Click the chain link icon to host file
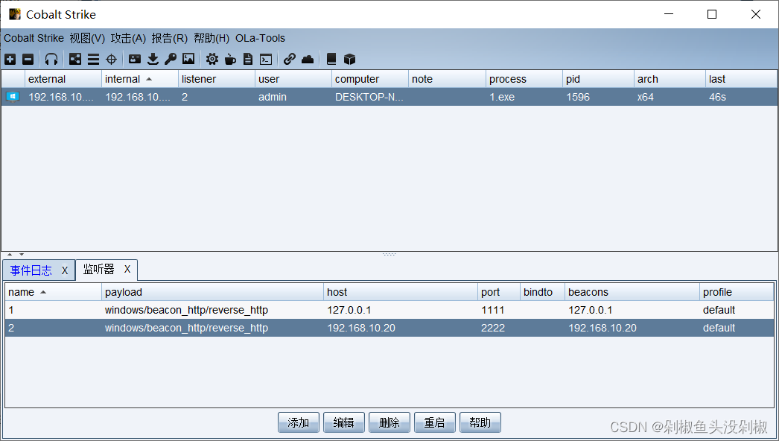Viewport: 779px width, 441px height. [x=290, y=59]
